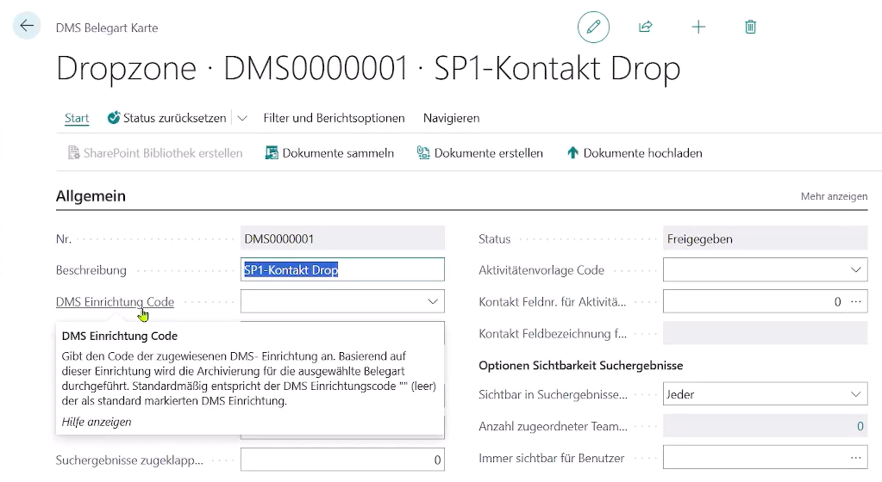Open DMS Einrichtung Code dropdown
Screen dimensions: 882x482
click(x=432, y=301)
